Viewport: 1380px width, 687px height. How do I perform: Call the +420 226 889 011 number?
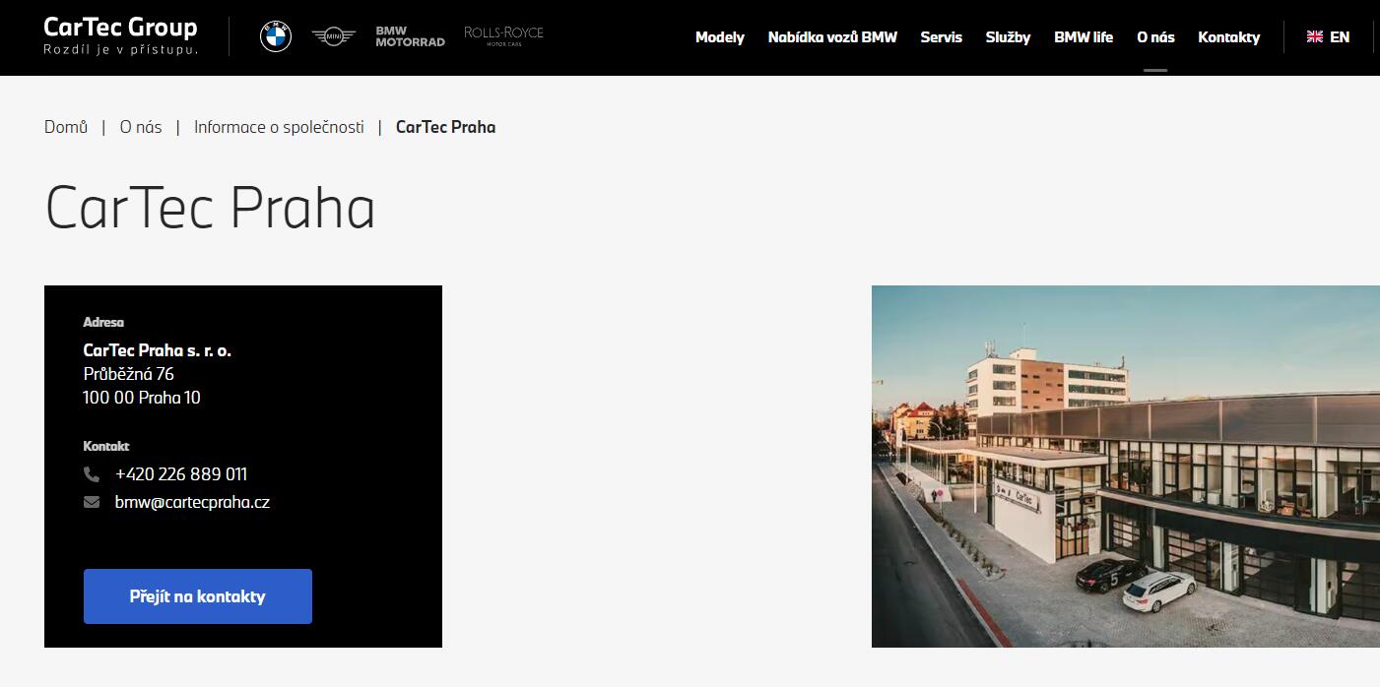coord(181,474)
